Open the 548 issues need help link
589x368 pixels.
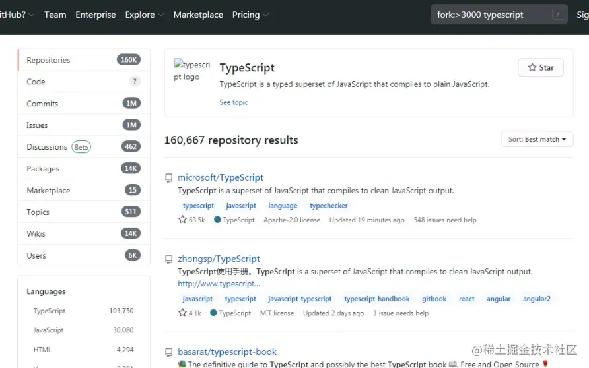[x=445, y=220]
